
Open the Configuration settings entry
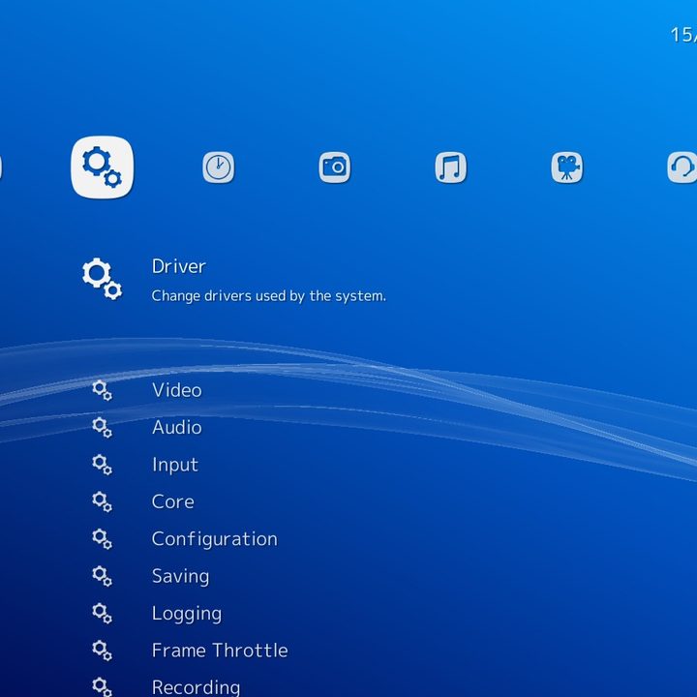coord(215,539)
